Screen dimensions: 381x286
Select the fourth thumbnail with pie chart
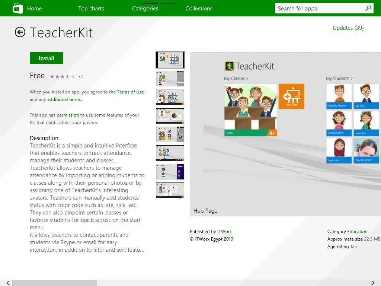pyautogui.click(x=170, y=116)
